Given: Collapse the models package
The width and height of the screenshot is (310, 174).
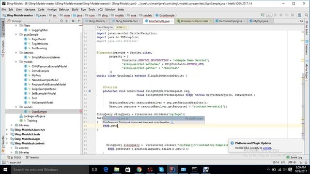Looking at the screenshot, I should tap(16, 62).
